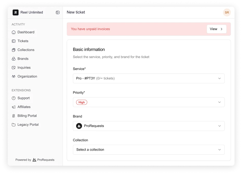Click Powered by ProRequests link
Viewport: 242px width, 174px height.
point(35,160)
